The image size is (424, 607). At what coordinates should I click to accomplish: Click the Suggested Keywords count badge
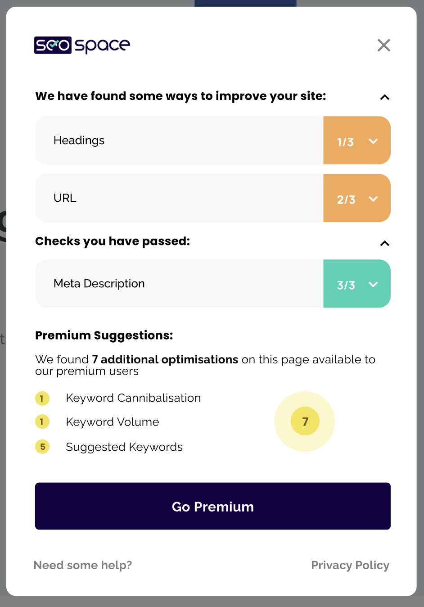pos(42,447)
